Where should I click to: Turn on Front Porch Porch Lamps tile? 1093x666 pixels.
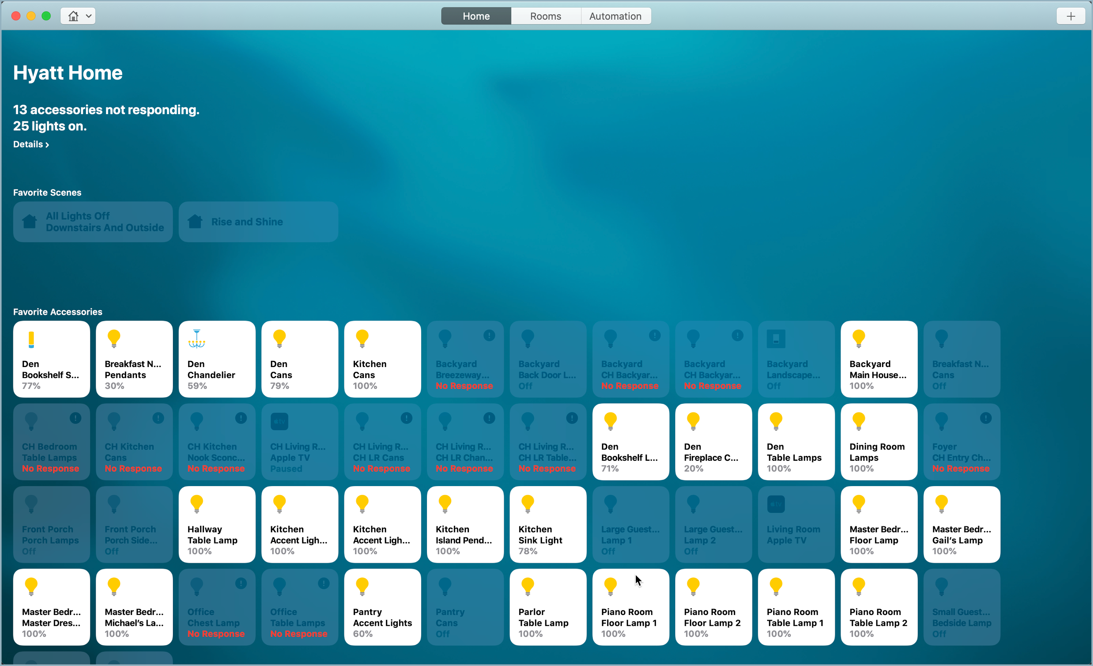pyautogui.click(x=51, y=525)
